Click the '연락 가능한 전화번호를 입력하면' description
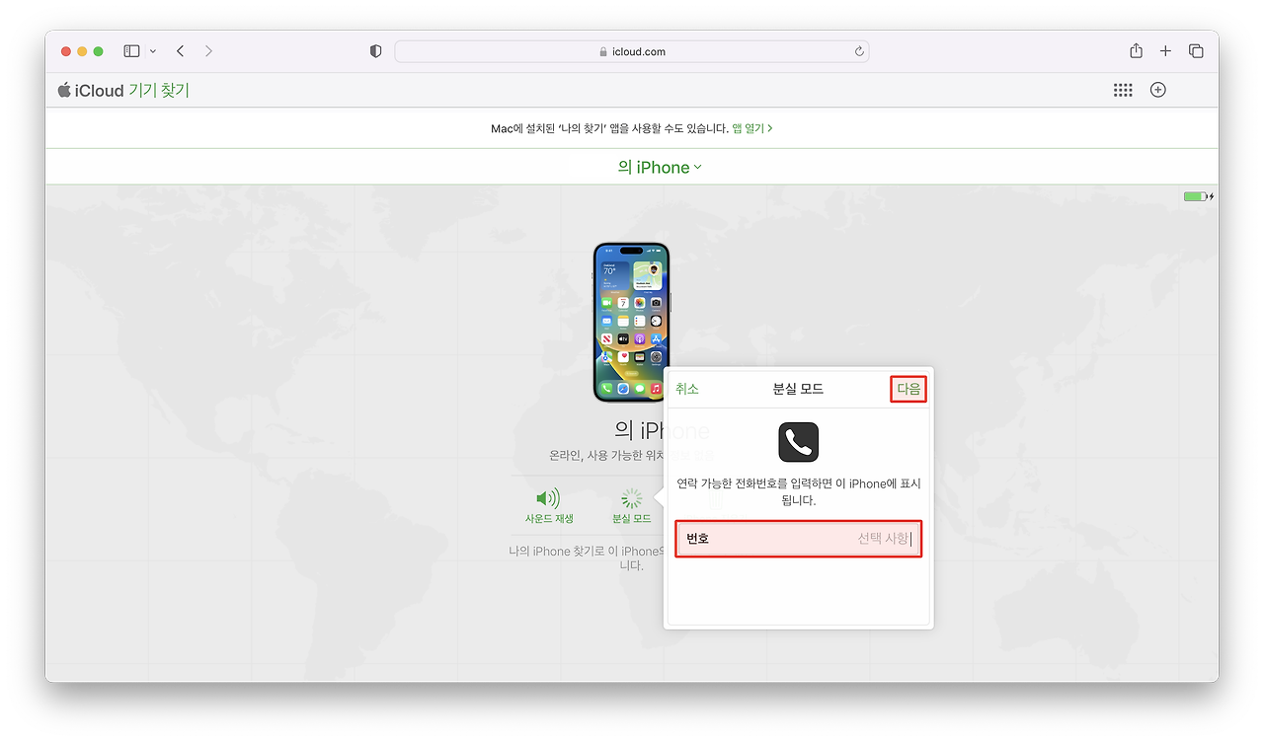The height and width of the screenshot is (742, 1264). [798, 492]
